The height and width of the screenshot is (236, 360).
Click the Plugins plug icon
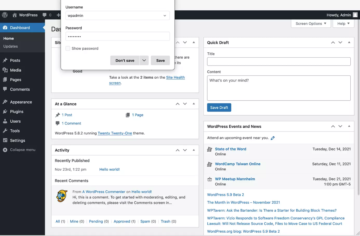[5, 112]
